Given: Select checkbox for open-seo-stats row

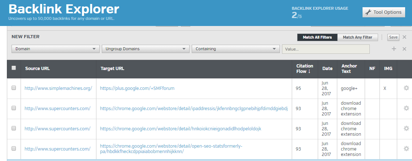Looking at the screenshot, I should pos(14,149).
